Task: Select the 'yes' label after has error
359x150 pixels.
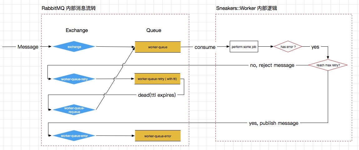Action: (315, 47)
